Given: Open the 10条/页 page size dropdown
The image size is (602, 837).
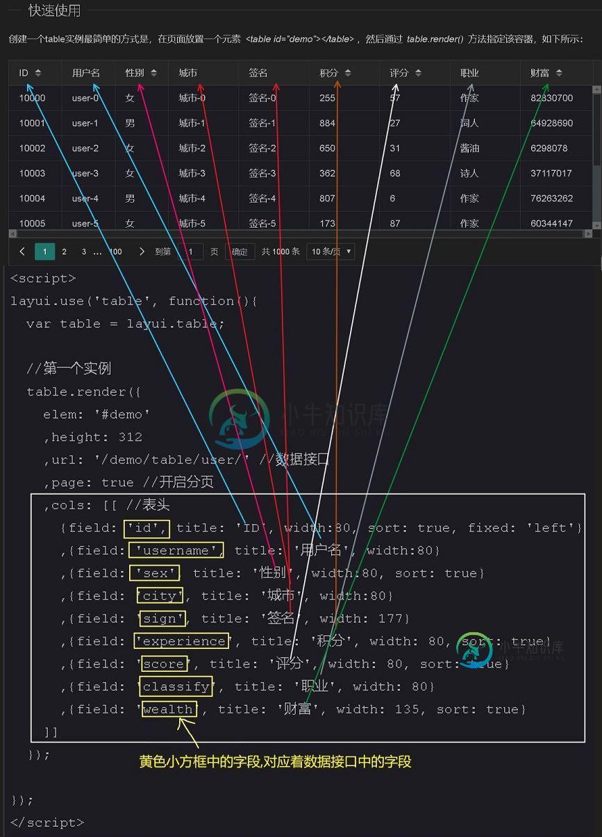Looking at the screenshot, I should (331, 251).
